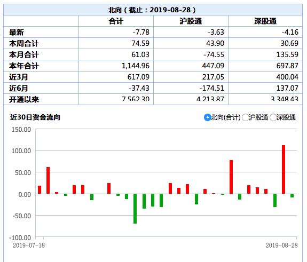The width and height of the screenshot is (307, 262).
Task: Click the 本周合计 row label
Action: (x=24, y=43)
